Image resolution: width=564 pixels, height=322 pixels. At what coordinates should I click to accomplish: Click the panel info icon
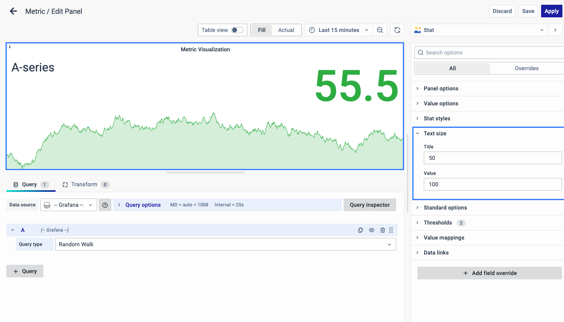coord(10,47)
